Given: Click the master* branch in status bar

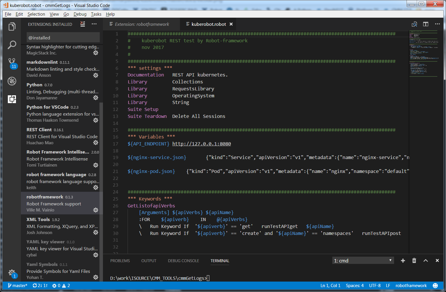Looking at the screenshot, I should [17, 286].
